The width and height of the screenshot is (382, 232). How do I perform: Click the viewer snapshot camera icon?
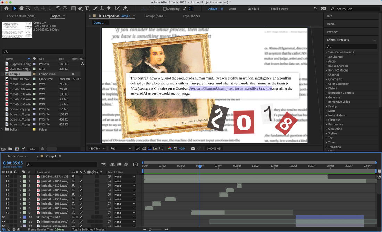(193, 148)
